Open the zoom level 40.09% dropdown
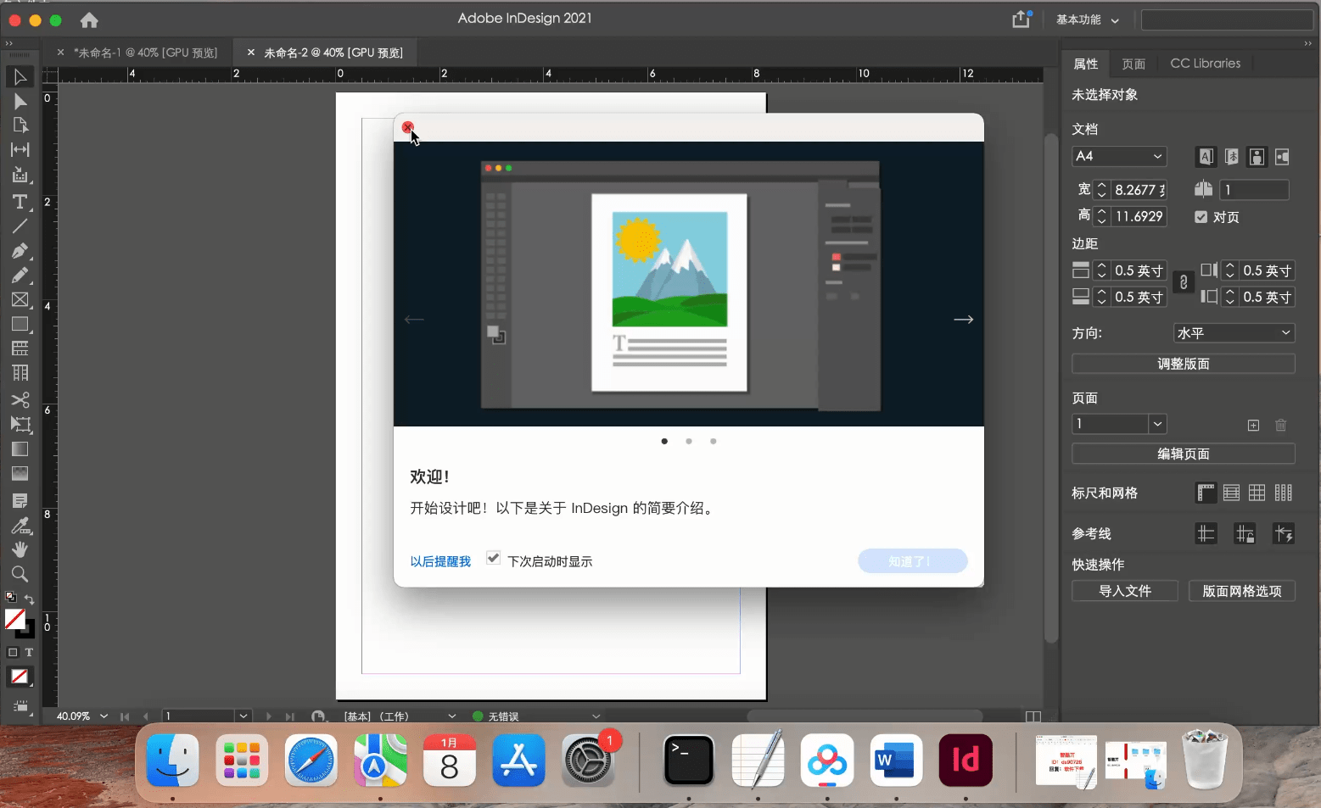This screenshot has height=808, width=1321. 104,716
